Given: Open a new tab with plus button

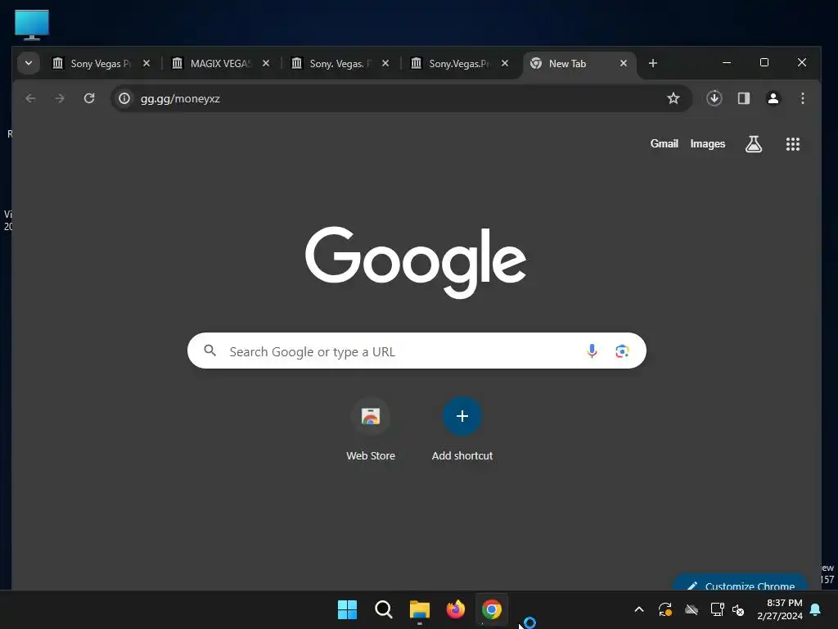Looking at the screenshot, I should click(x=652, y=63).
